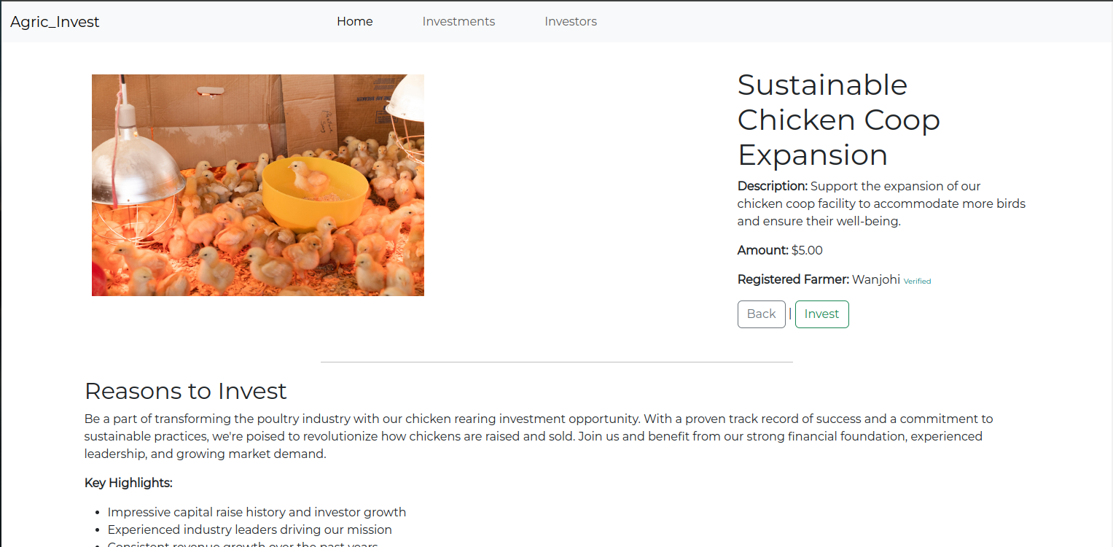Click the Reasons to Invest heading
1113x547 pixels.
[x=185, y=391]
